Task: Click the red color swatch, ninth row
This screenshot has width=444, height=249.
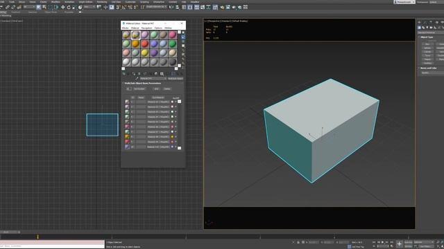Action: [x=172, y=142]
